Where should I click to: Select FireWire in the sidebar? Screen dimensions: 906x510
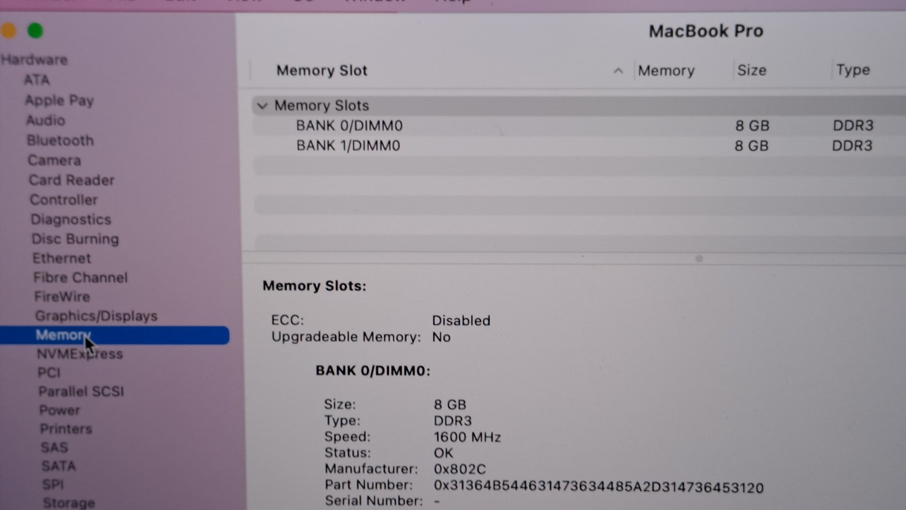coord(62,296)
